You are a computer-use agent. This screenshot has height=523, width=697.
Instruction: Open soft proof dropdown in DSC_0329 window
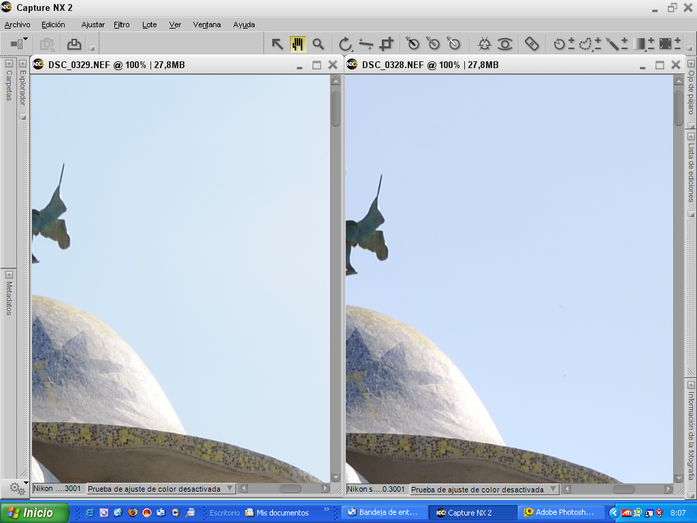[x=229, y=489]
